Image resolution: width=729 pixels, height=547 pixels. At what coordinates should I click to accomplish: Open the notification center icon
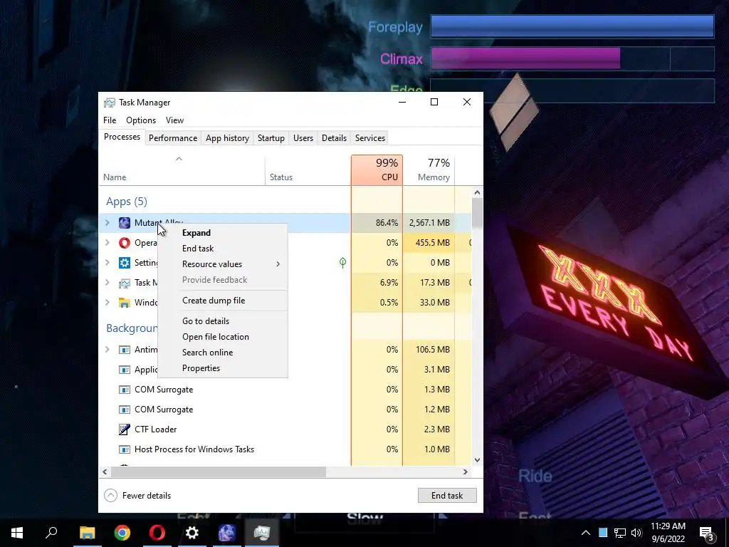pos(707,533)
